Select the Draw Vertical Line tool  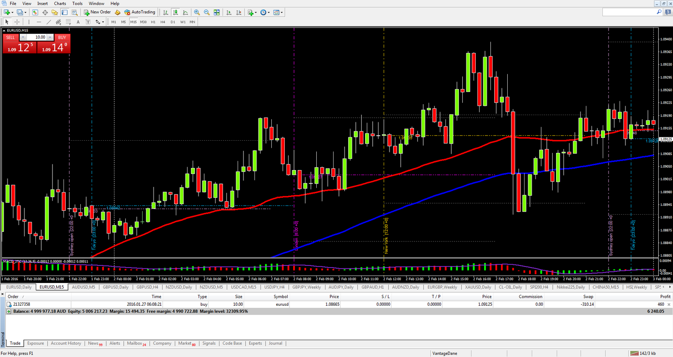[x=29, y=22]
